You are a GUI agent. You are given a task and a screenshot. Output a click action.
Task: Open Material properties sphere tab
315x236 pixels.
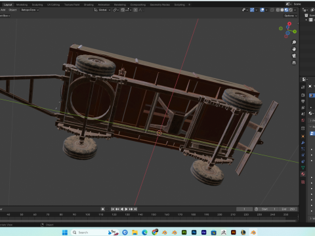coord(303,174)
